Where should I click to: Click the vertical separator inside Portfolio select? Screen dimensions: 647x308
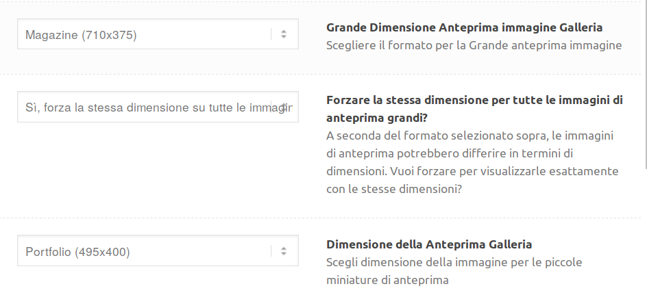pos(271,251)
